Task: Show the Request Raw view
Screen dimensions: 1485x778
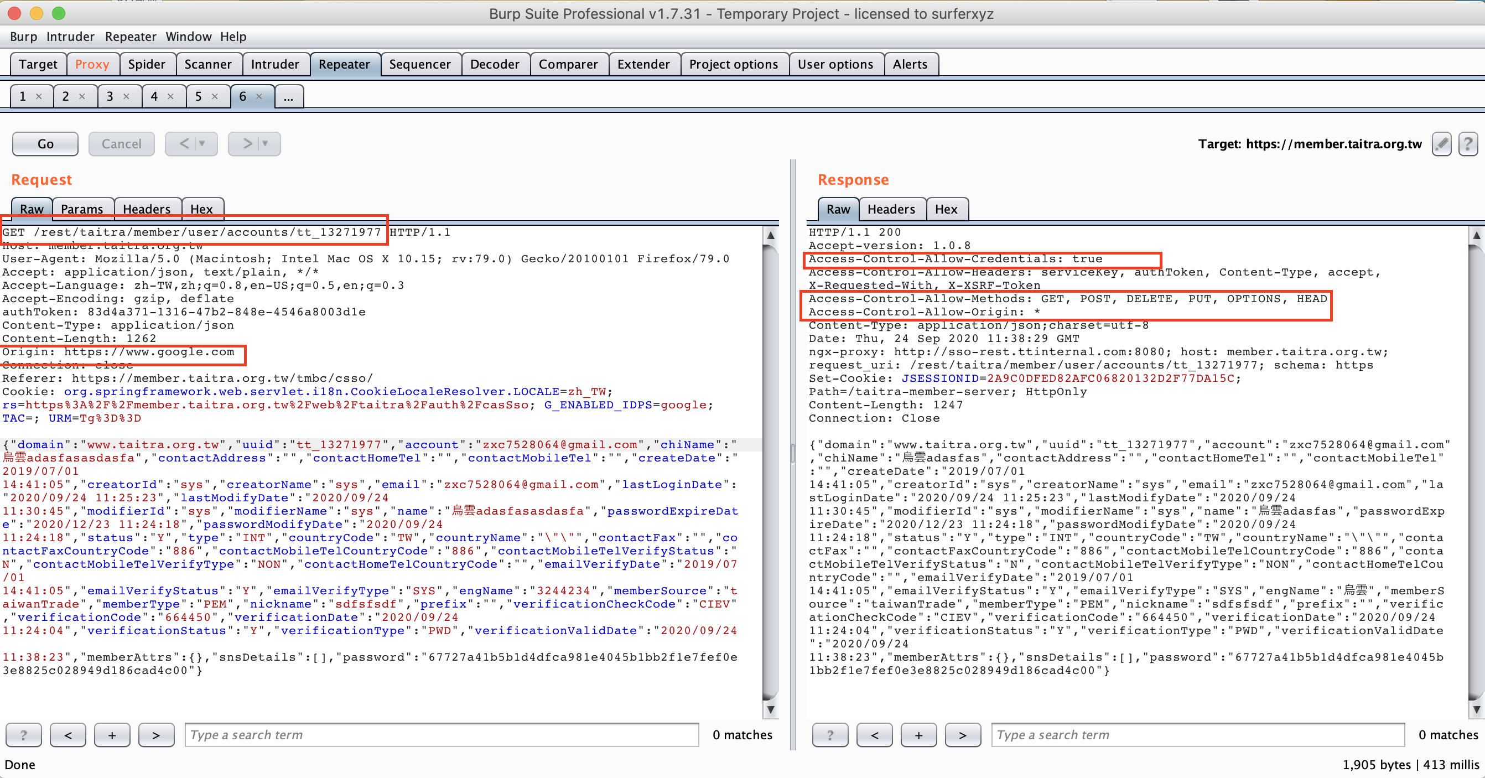Action: point(32,209)
